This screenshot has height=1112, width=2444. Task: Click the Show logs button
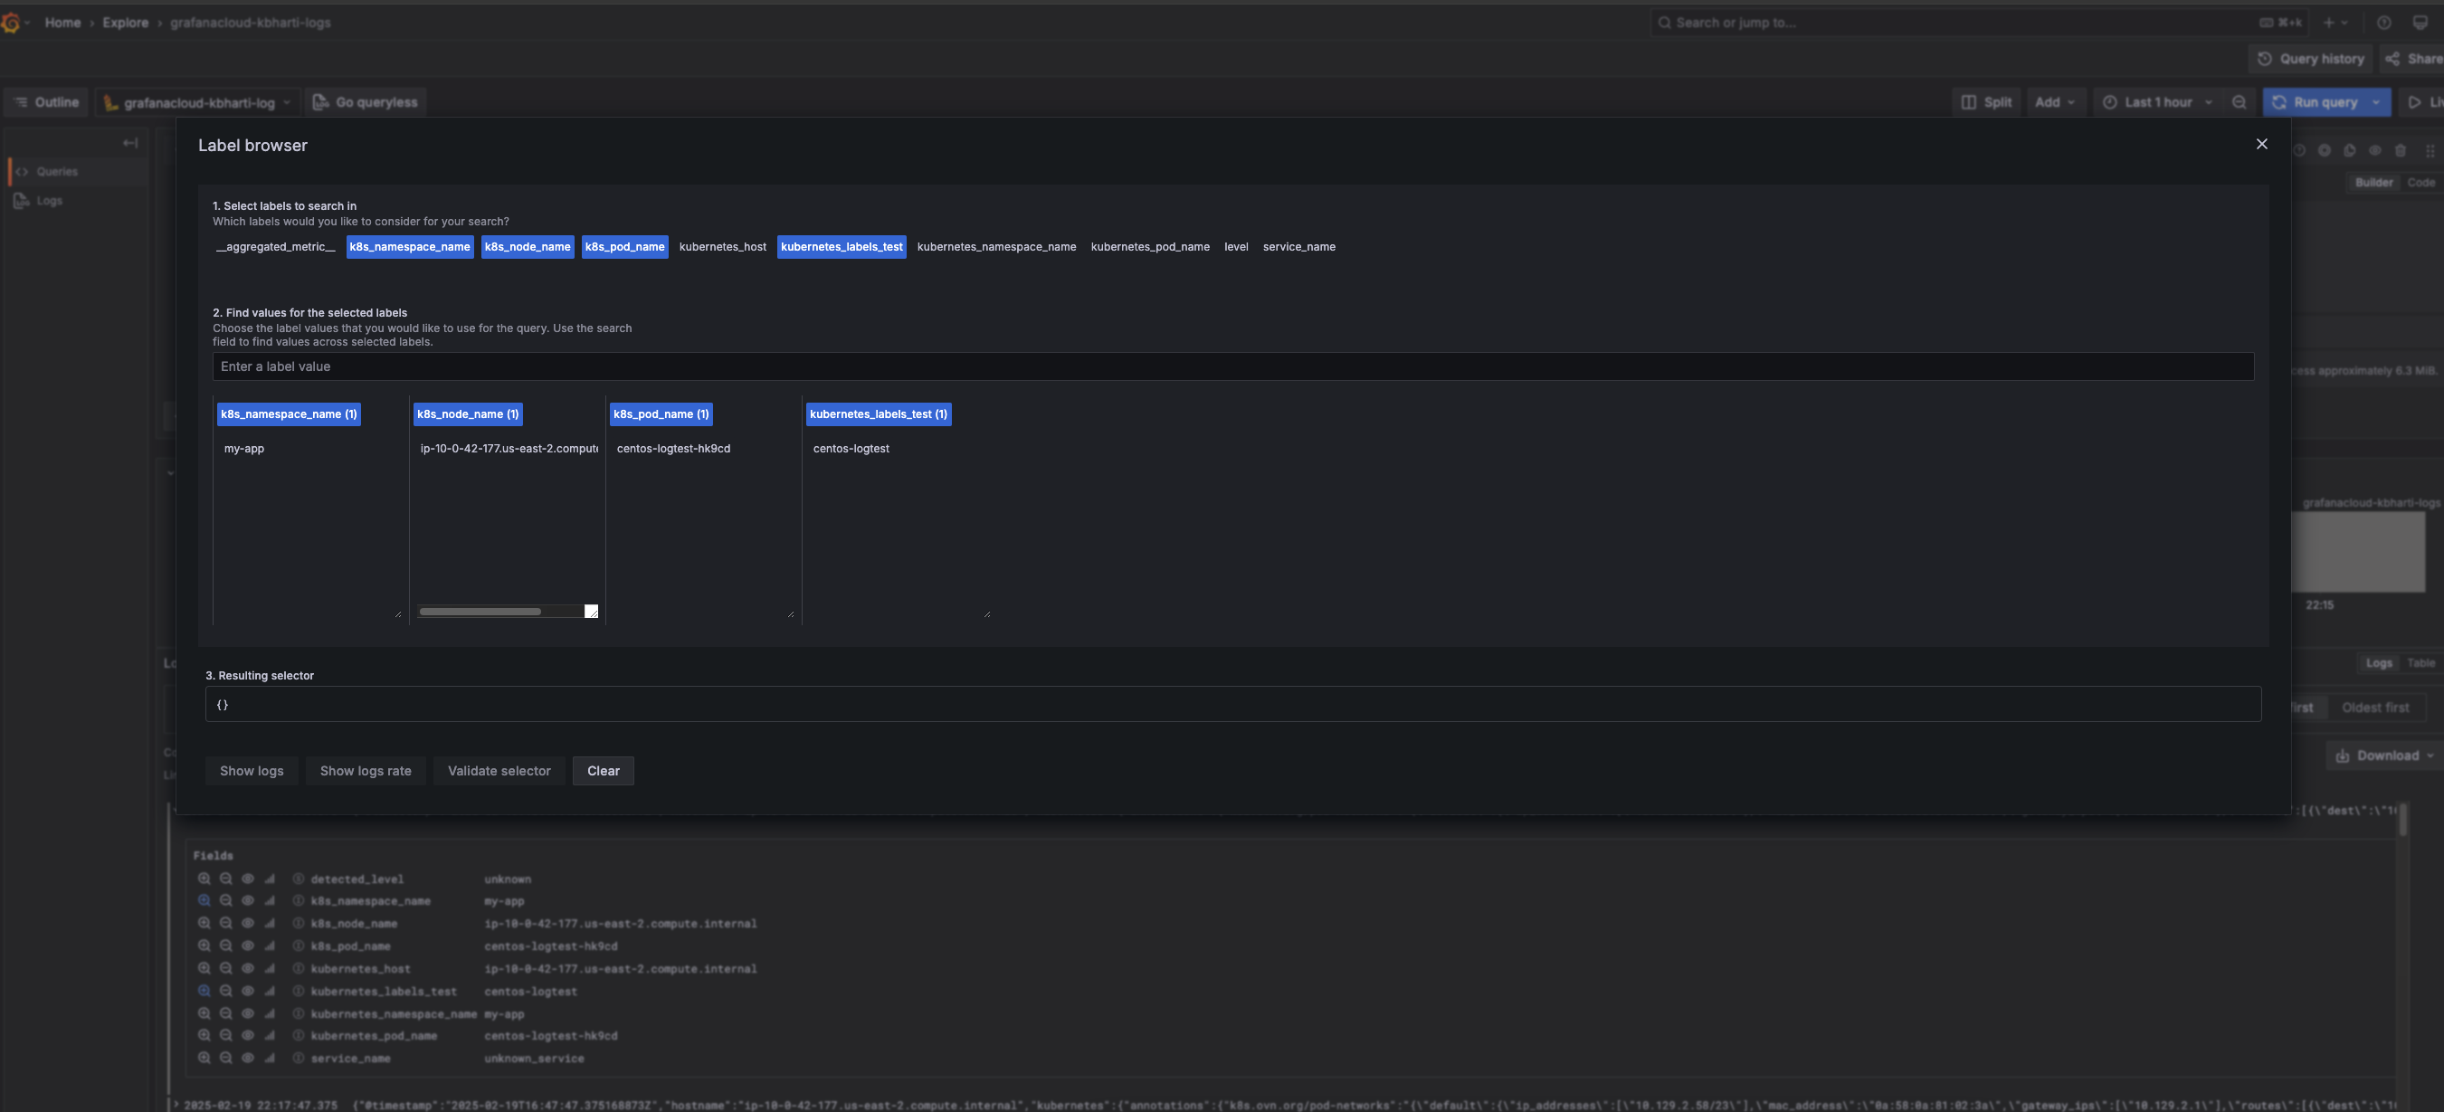click(x=252, y=770)
